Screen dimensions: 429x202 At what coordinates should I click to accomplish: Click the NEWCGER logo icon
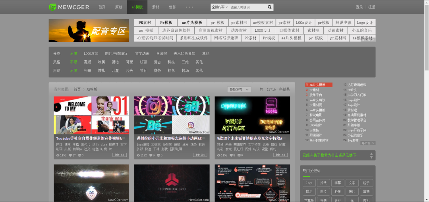coord(52,7)
